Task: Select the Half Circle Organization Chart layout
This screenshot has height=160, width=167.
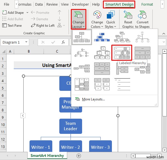Action: [142, 37]
